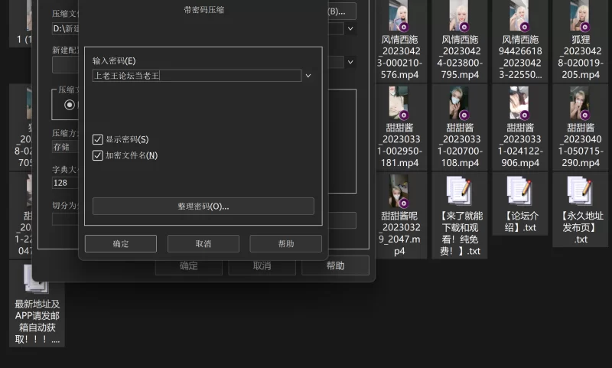Viewport: 612px width, 368px height.
Task: Click the file name label 狐狸_20230428-020019-205.mp4
Action: [x=580, y=57]
